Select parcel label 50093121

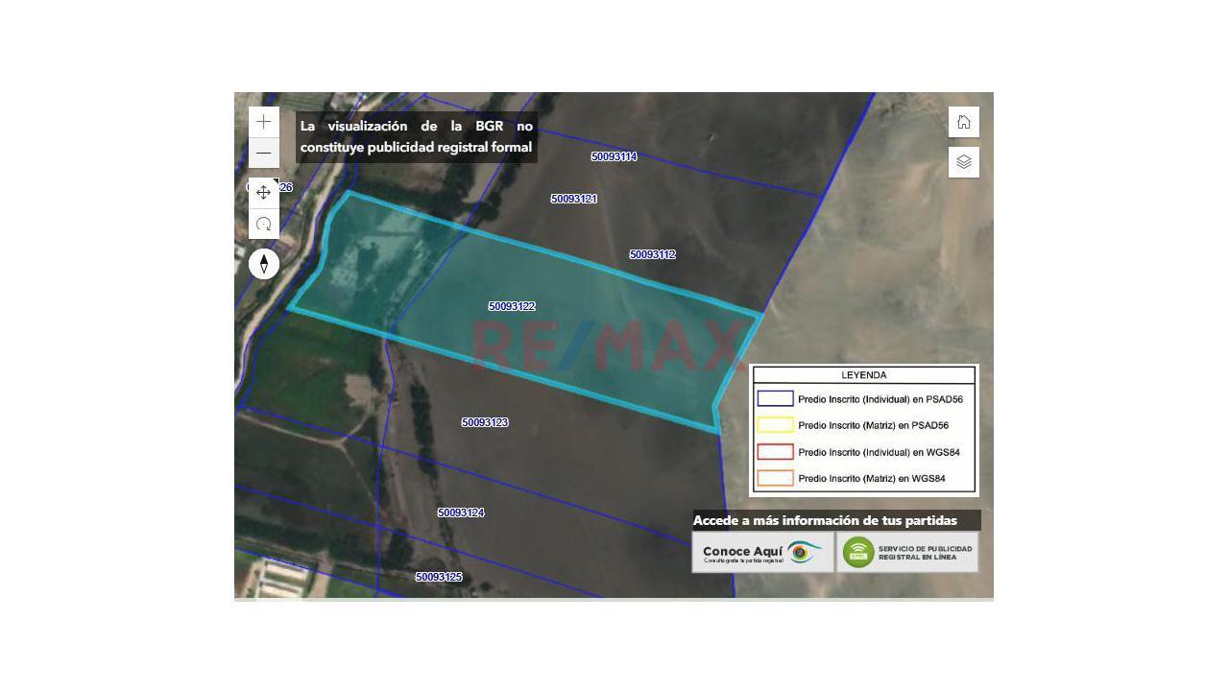pos(574,199)
